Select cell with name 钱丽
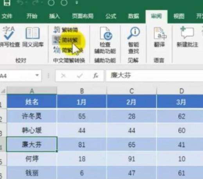 click(32, 172)
